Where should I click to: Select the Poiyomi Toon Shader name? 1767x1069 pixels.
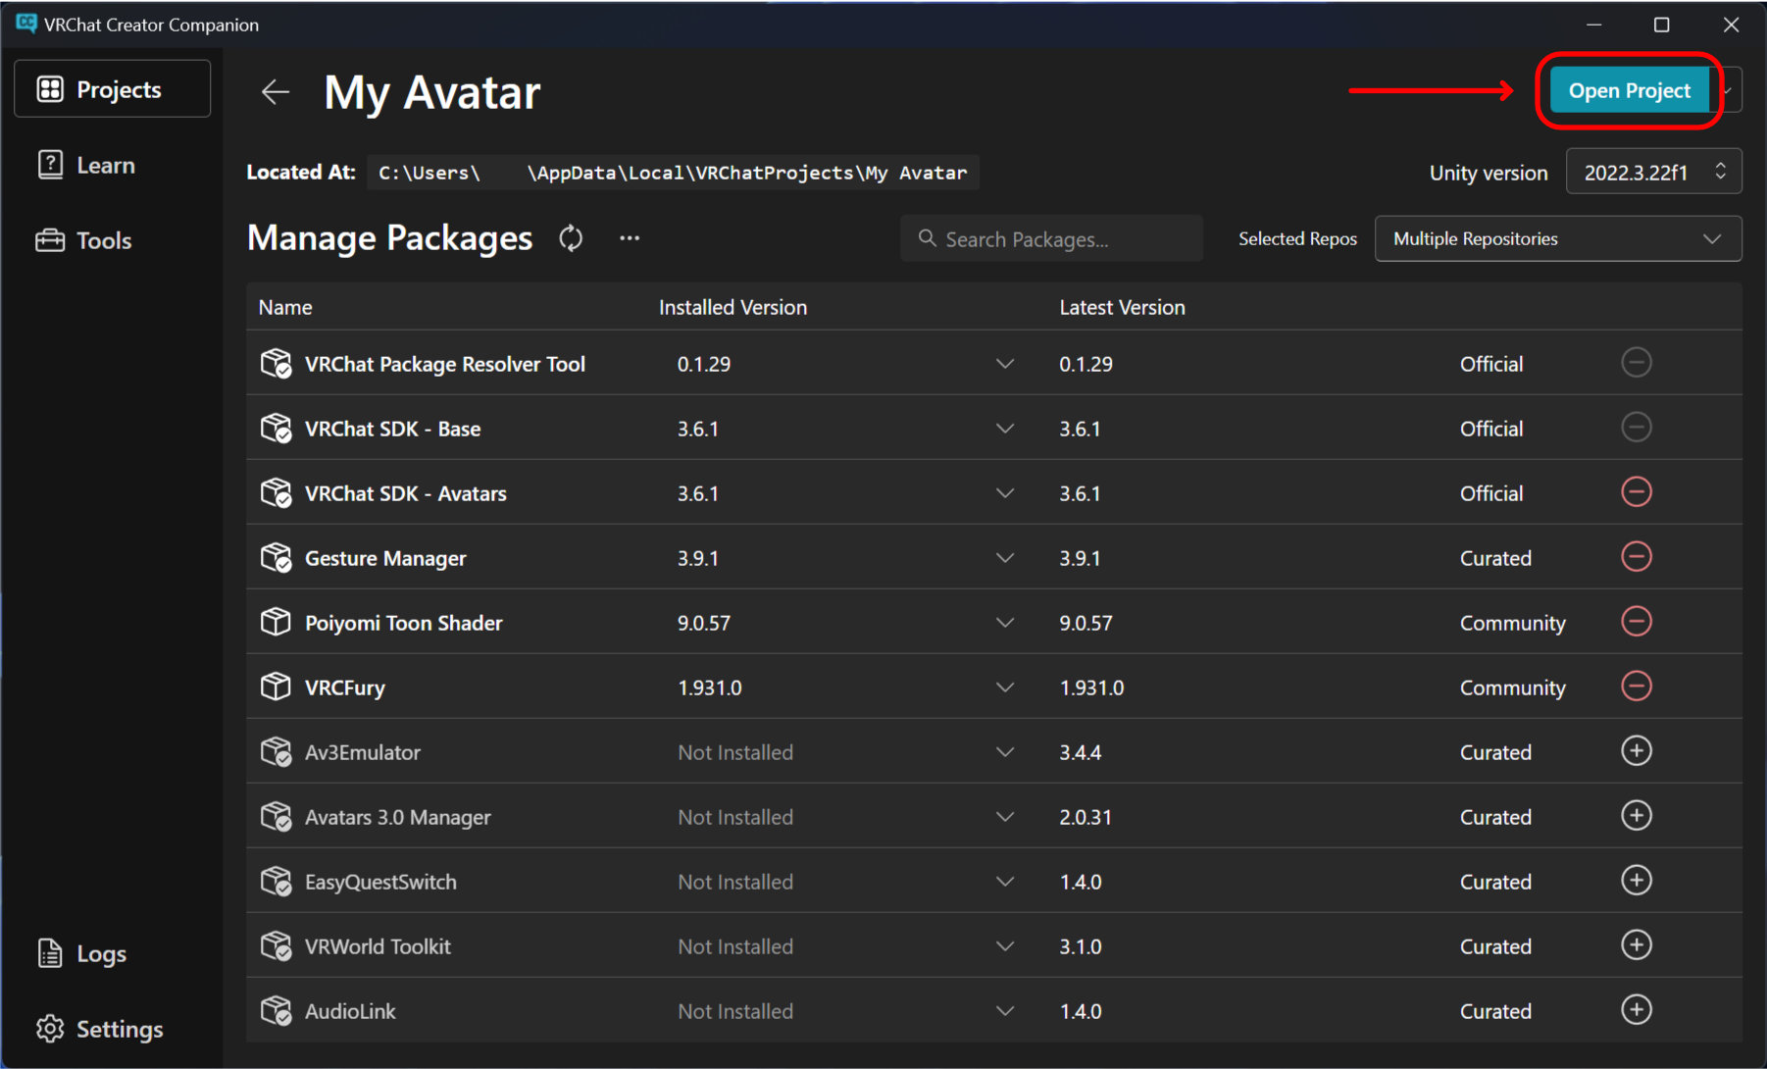[x=403, y=623]
